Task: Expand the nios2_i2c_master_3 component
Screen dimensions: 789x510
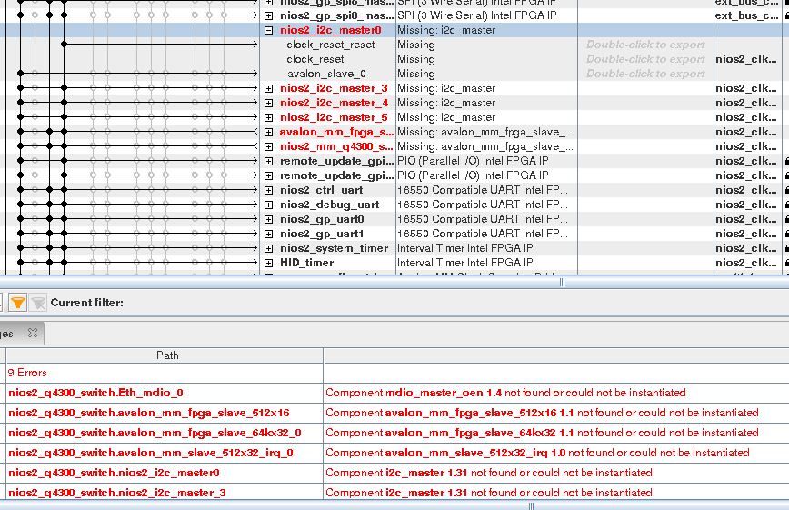Action: pyautogui.click(x=268, y=88)
